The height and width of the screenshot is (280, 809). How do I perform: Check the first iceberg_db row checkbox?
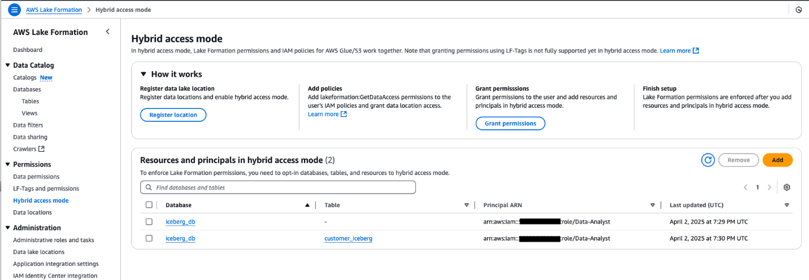coord(149,222)
